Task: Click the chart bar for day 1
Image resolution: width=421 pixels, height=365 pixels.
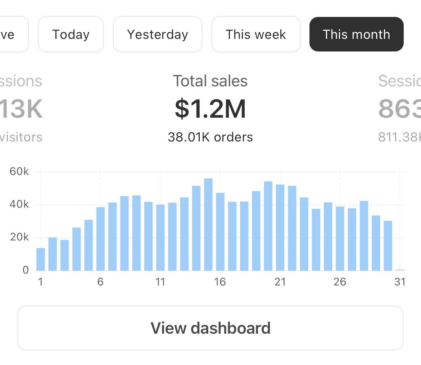Action: point(41,259)
